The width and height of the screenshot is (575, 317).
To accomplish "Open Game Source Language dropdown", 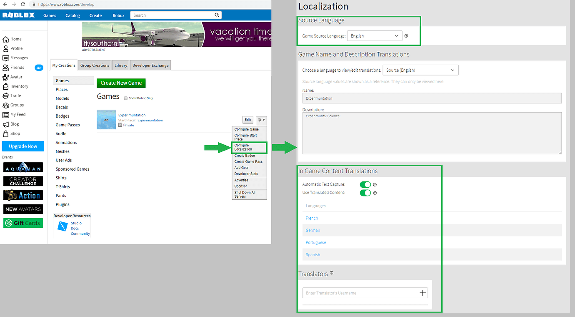I will (375, 36).
